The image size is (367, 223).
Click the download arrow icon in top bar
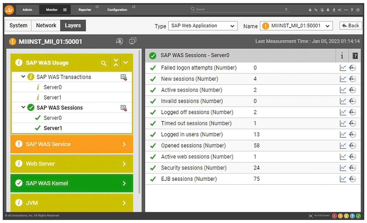click(334, 10)
